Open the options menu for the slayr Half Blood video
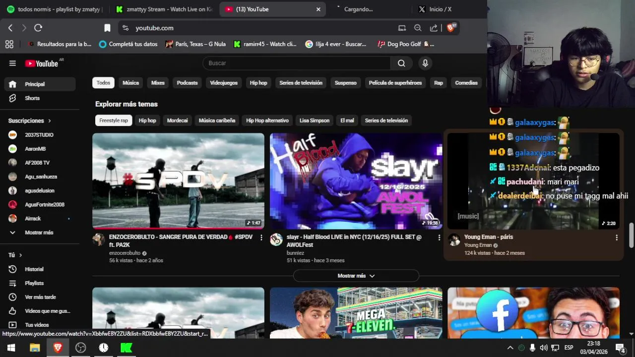Screen dimensions: 635x357 [x=439, y=238]
